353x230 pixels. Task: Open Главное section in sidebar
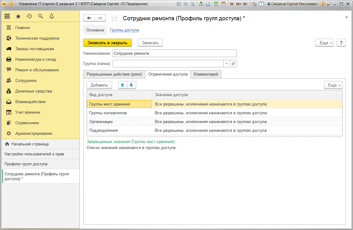tap(40, 28)
